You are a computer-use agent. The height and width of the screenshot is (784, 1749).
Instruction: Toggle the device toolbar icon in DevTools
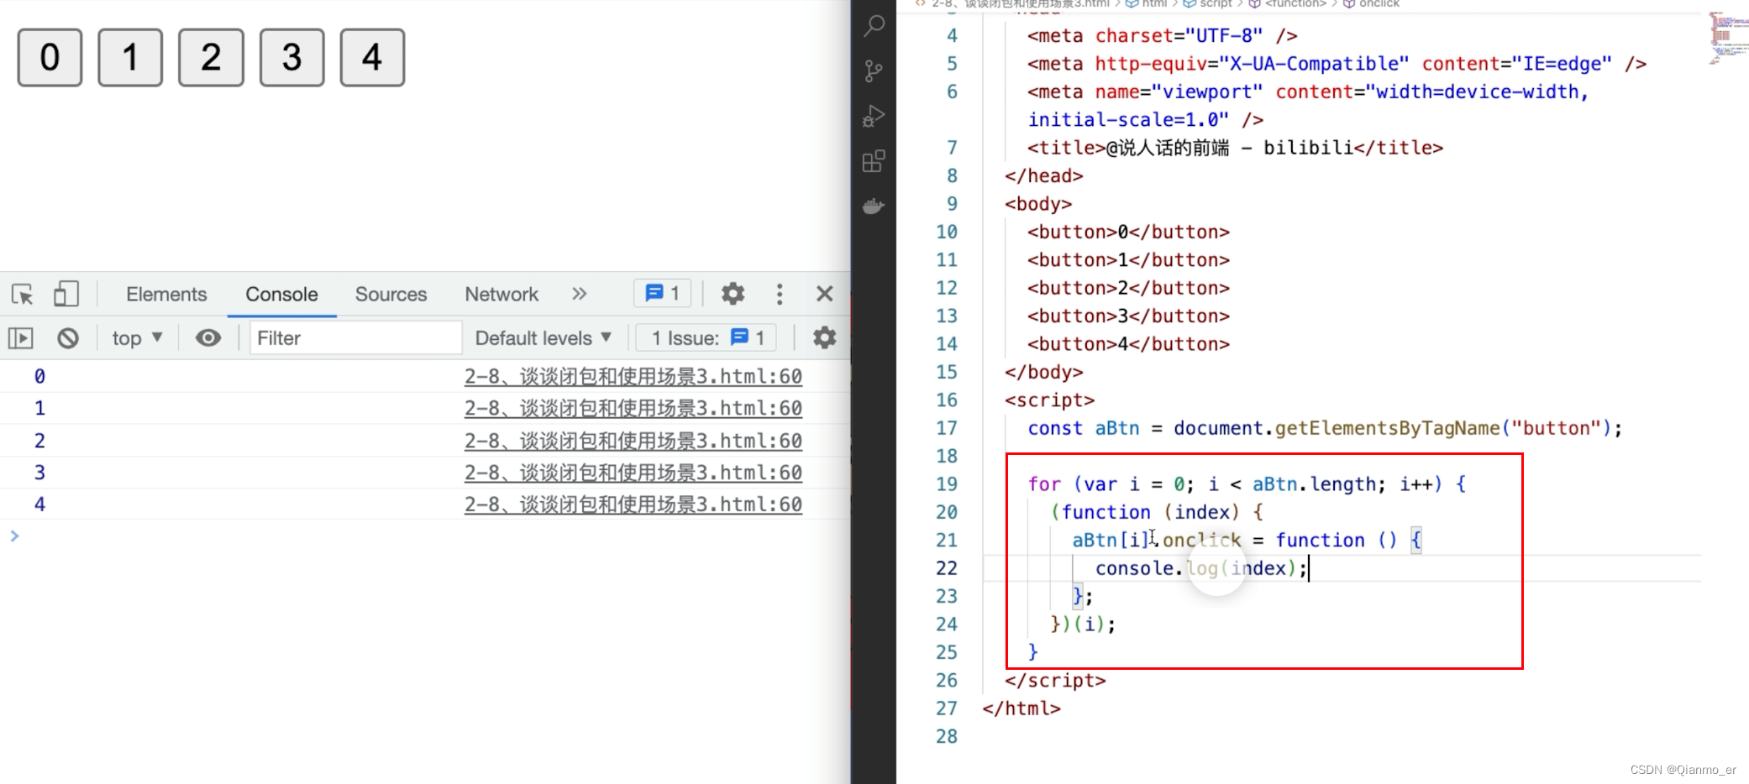click(x=66, y=294)
